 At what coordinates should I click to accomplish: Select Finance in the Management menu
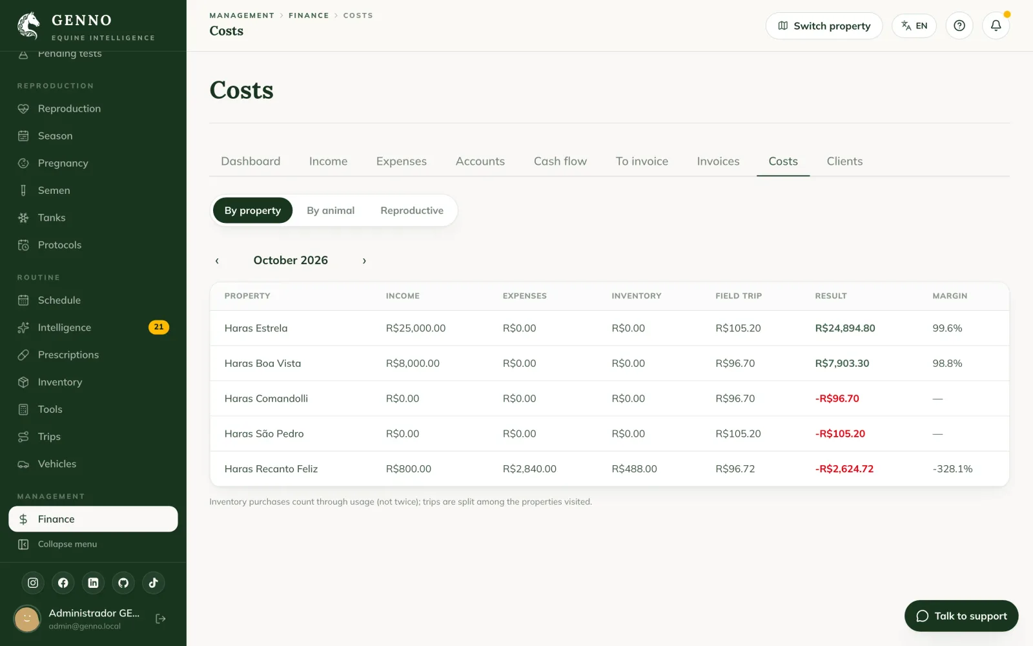tap(93, 519)
